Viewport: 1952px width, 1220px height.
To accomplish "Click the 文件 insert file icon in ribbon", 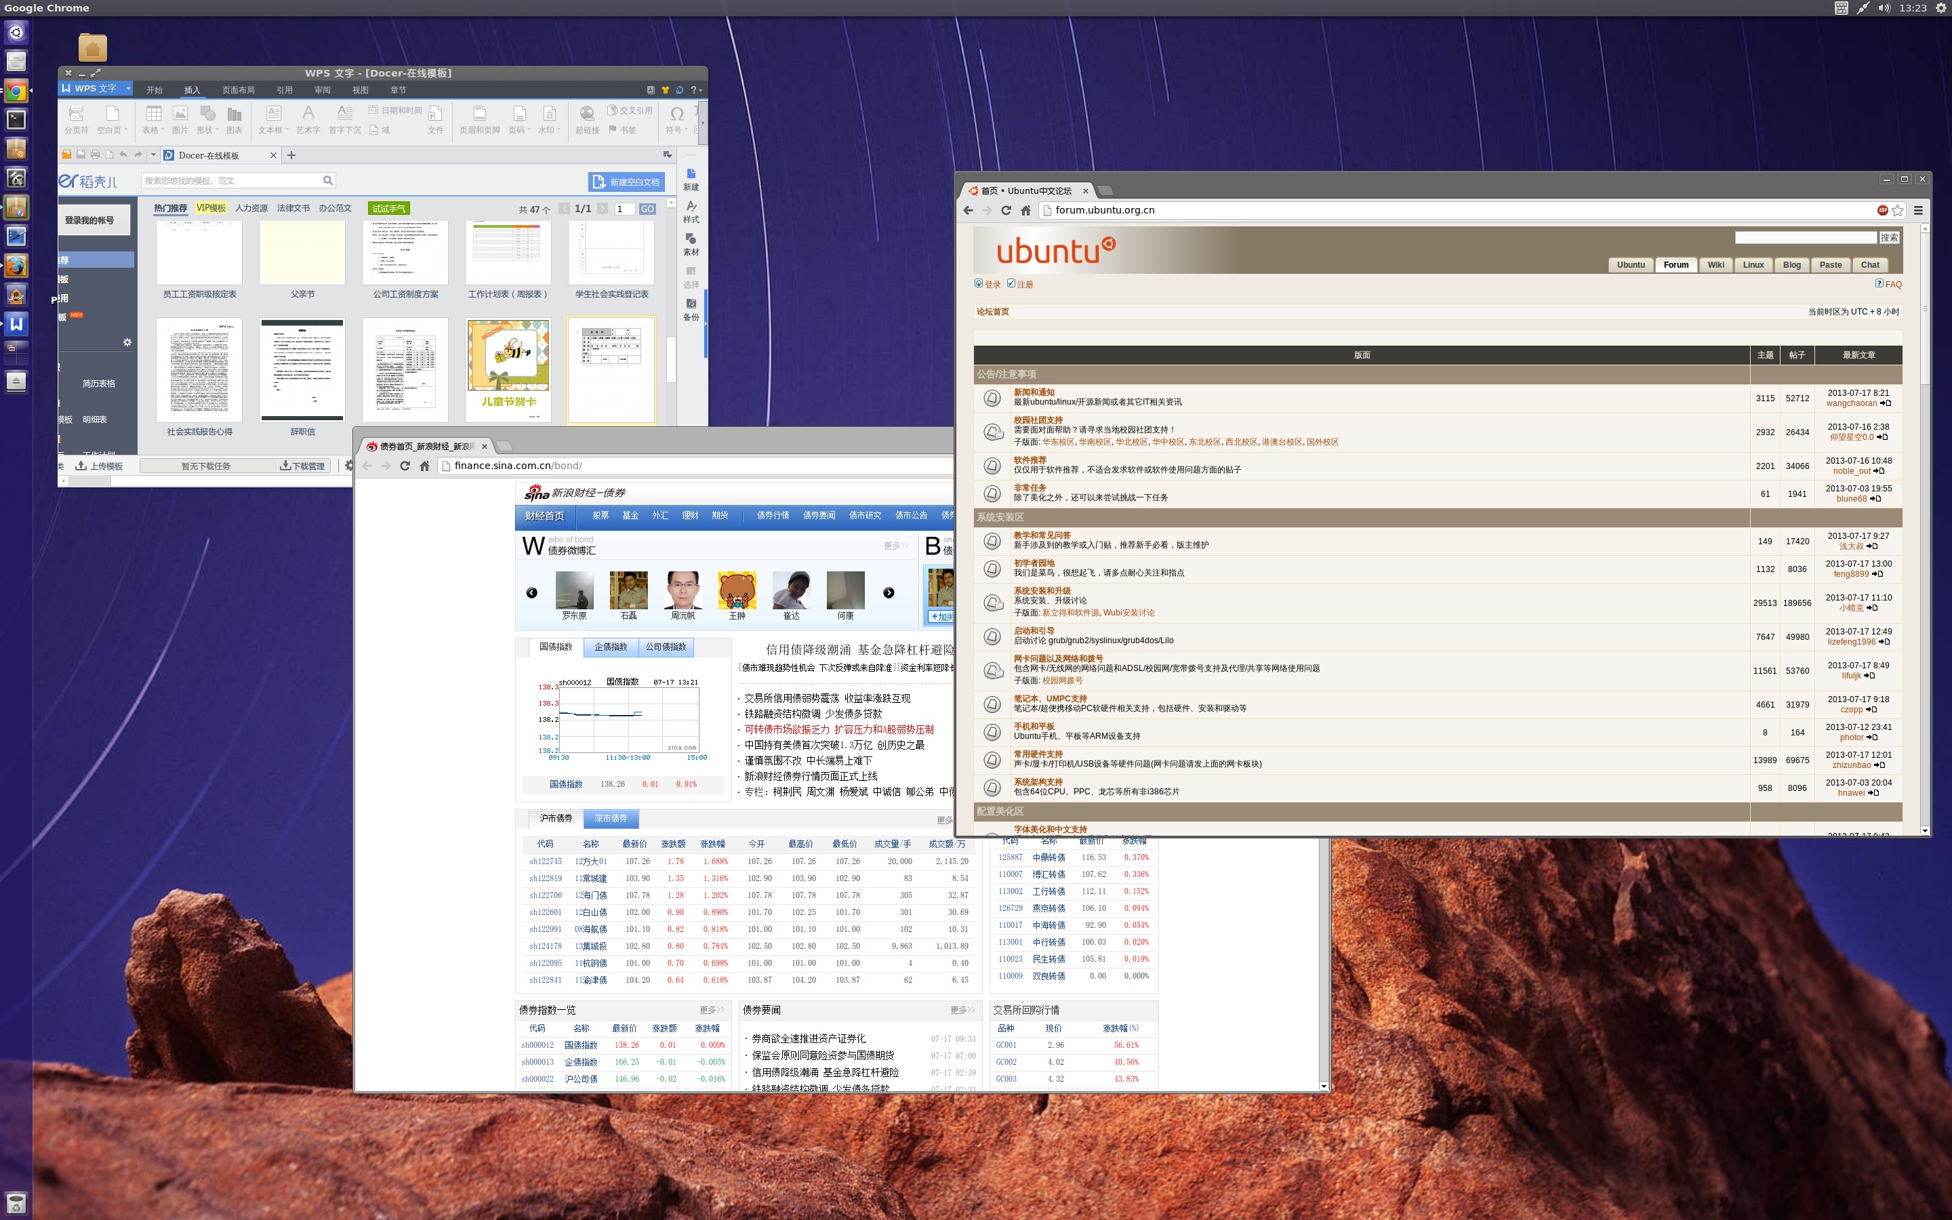I will click(x=436, y=114).
